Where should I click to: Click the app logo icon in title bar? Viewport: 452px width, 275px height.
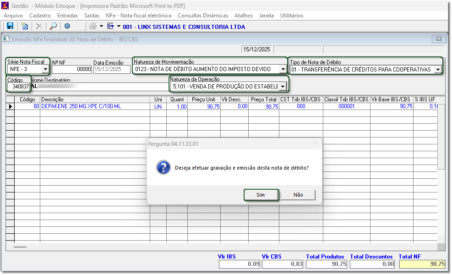5,5
